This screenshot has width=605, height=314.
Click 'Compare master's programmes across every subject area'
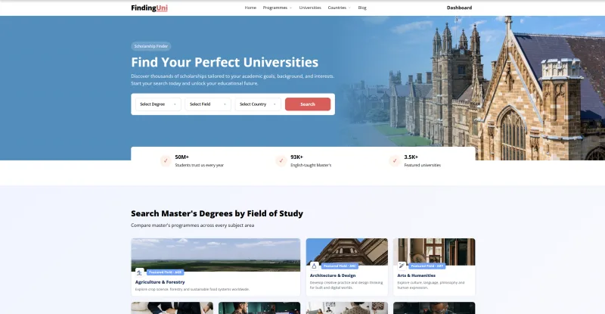point(193,225)
